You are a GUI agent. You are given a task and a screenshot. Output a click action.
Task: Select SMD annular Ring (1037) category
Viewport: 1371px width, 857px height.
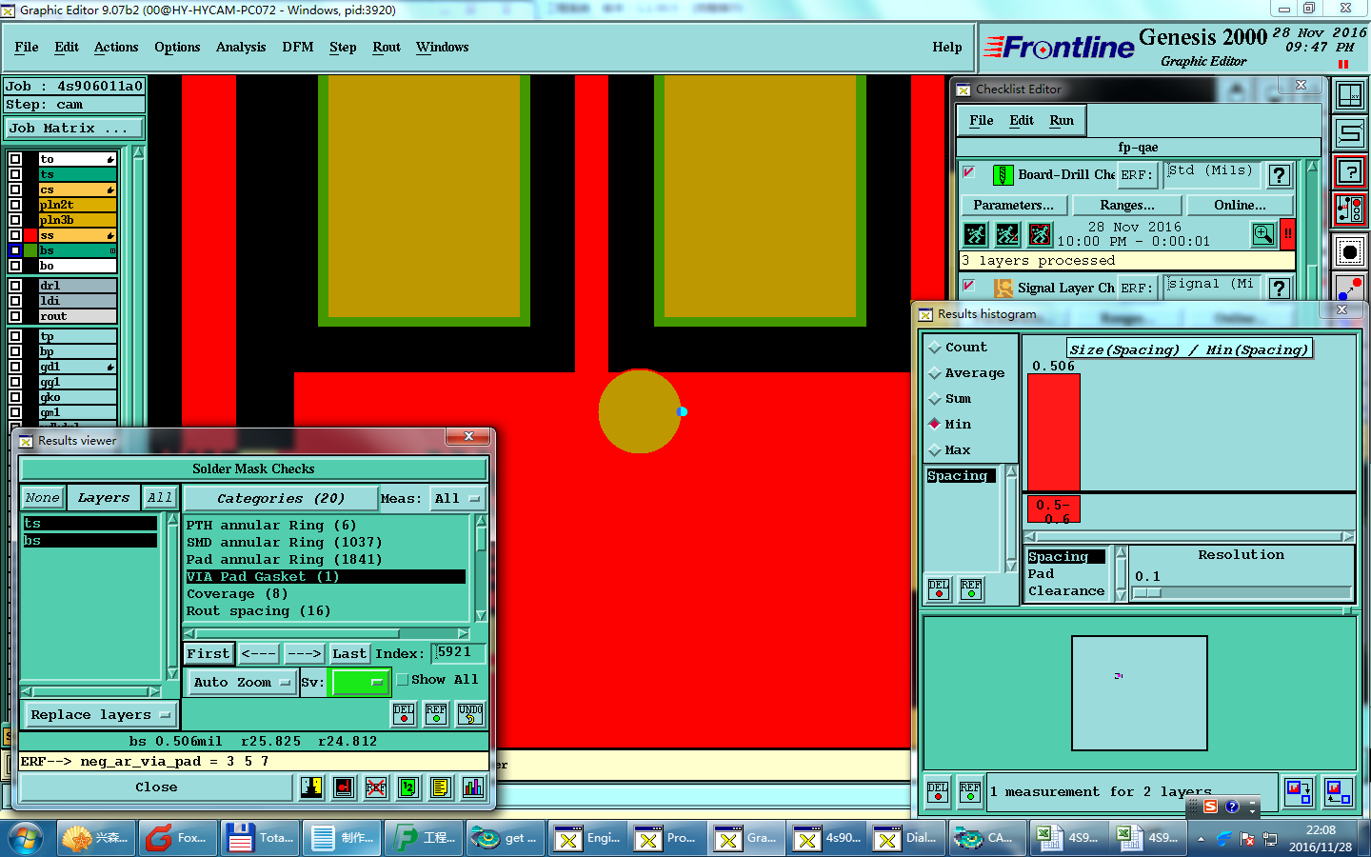click(x=325, y=542)
